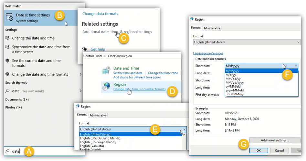Screen dimensions: 306x161
Task: Click Change the time zone link
Action: [x=163, y=73]
